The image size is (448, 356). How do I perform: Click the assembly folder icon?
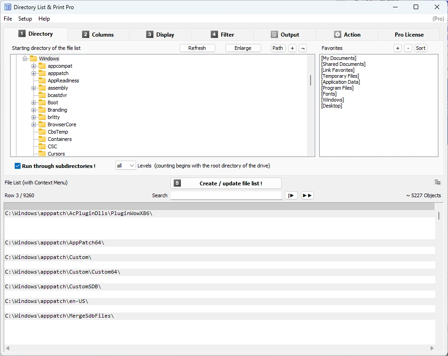42,88
